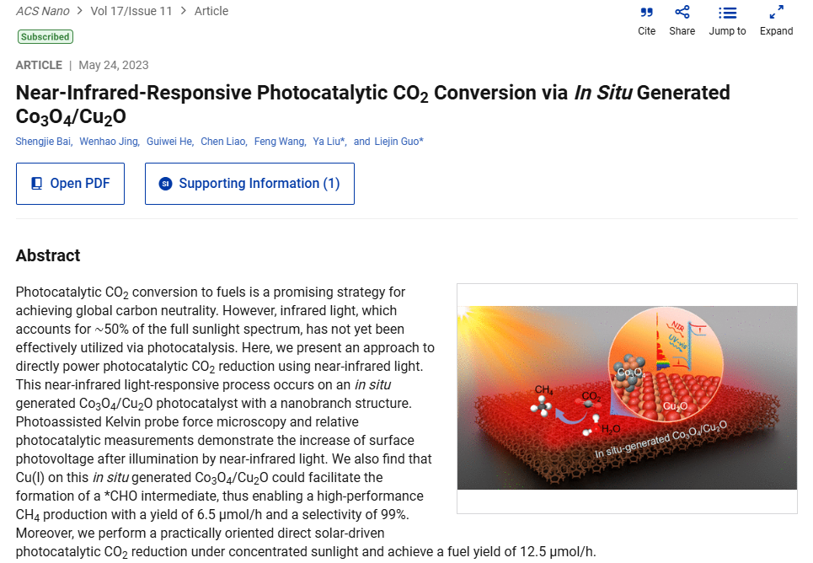Open the Supporting Information (1) button

[x=249, y=184]
